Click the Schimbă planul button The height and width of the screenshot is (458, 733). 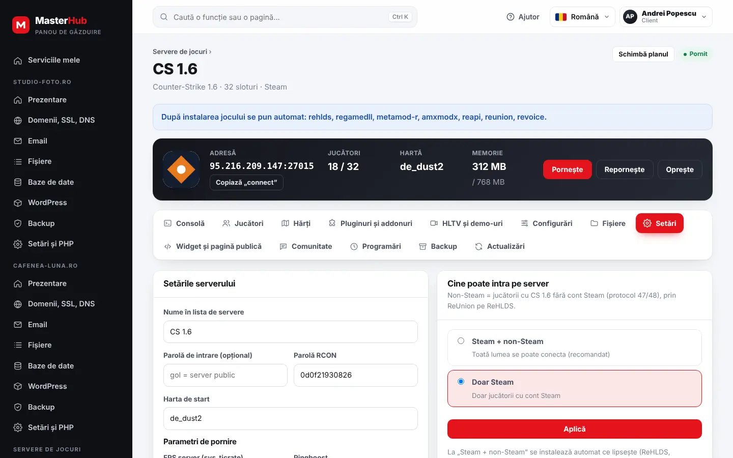tap(643, 54)
